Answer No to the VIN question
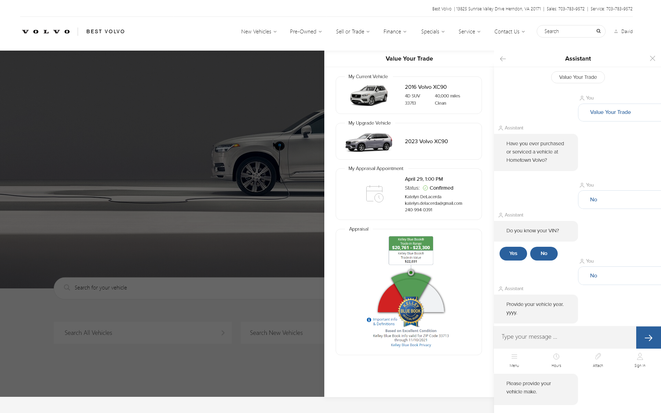This screenshot has width=661, height=413. (544, 254)
